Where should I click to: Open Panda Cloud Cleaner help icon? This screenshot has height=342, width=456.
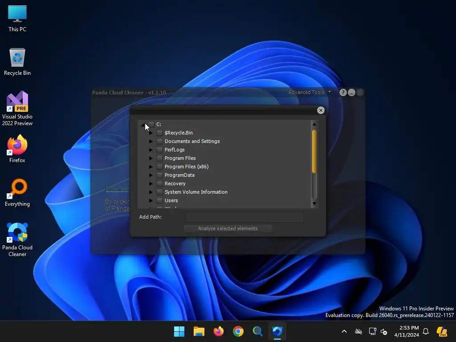343,93
